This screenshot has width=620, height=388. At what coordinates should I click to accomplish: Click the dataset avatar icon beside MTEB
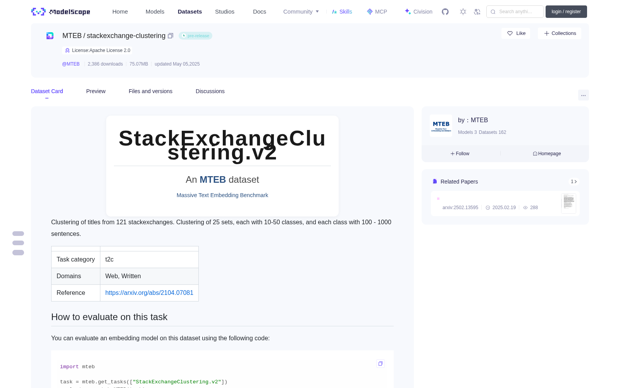[x=50, y=36]
